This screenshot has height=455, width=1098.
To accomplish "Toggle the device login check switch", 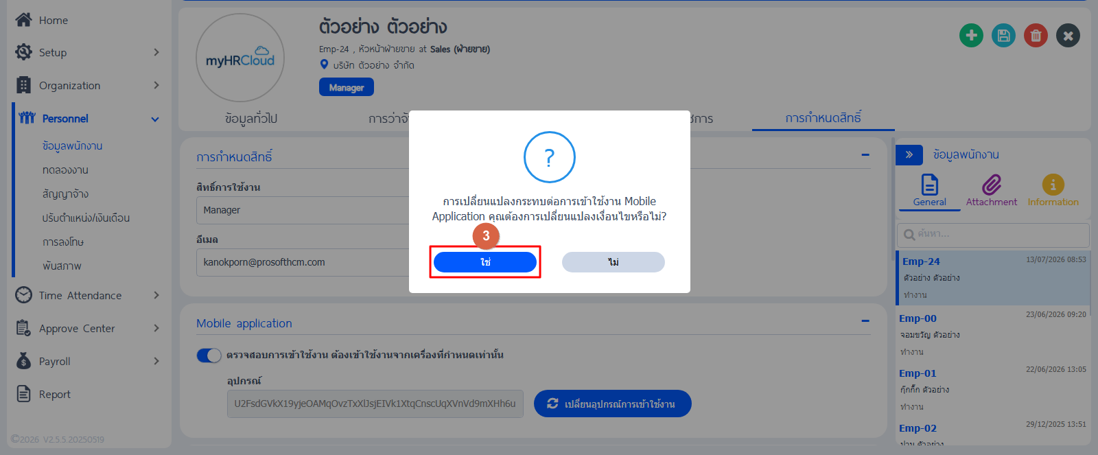I will pyautogui.click(x=209, y=355).
